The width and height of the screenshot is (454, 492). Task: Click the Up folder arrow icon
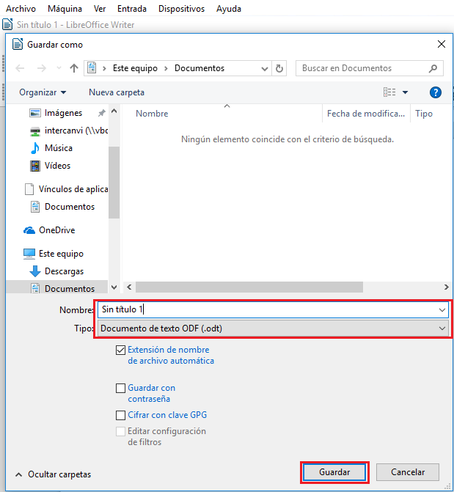(x=73, y=68)
